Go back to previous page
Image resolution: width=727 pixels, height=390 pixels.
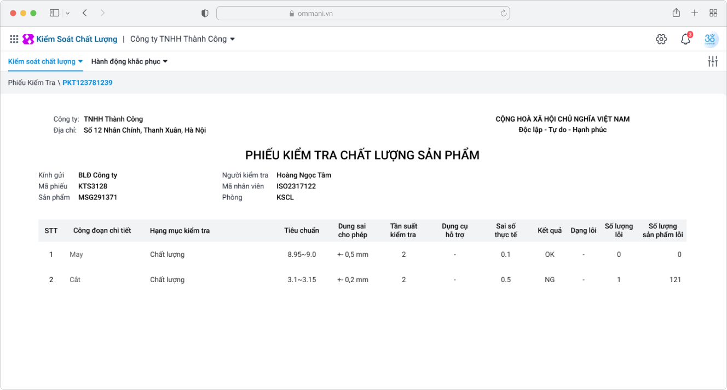[84, 13]
